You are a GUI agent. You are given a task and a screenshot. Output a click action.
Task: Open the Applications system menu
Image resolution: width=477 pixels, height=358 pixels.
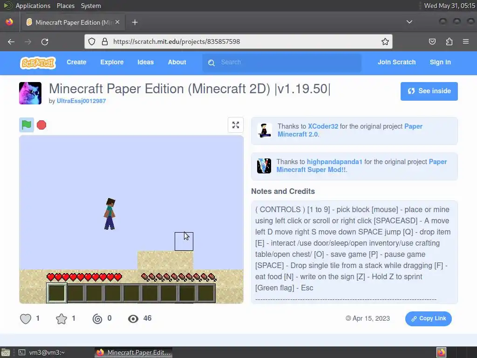pyautogui.click(x=33, y=6)
